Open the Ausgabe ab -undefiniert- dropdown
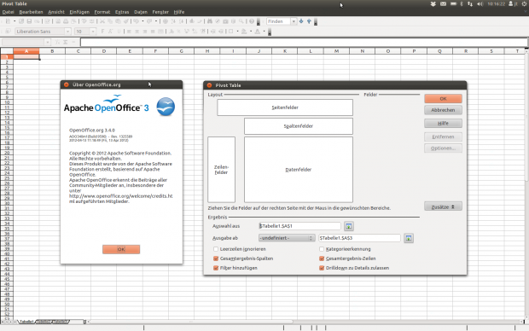 287,238
